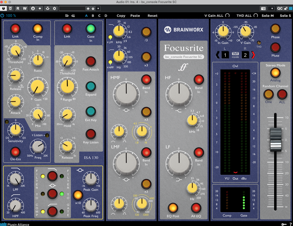
Task: Toggle the Phase button
Action: (x=275, y=29)
